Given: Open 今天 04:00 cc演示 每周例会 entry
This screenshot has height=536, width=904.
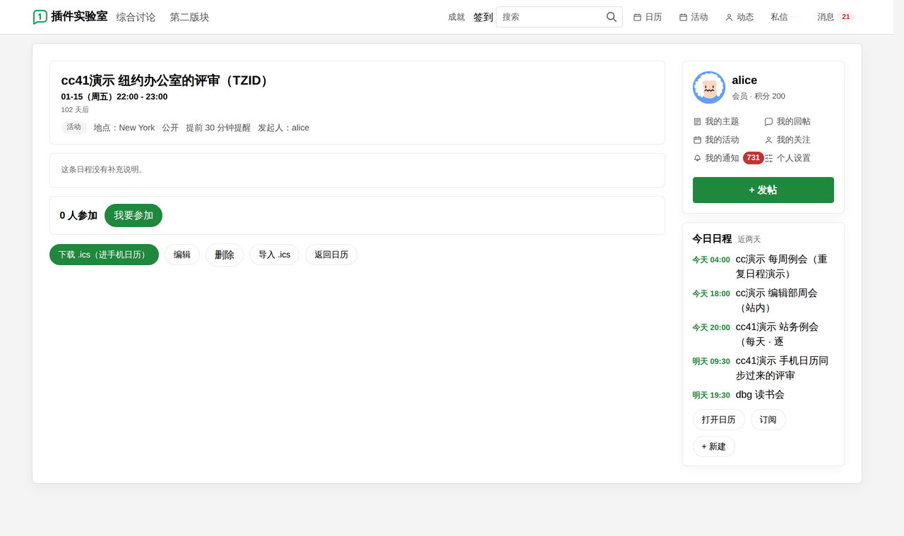Looking at the screenshot, I should pos(763,267).
